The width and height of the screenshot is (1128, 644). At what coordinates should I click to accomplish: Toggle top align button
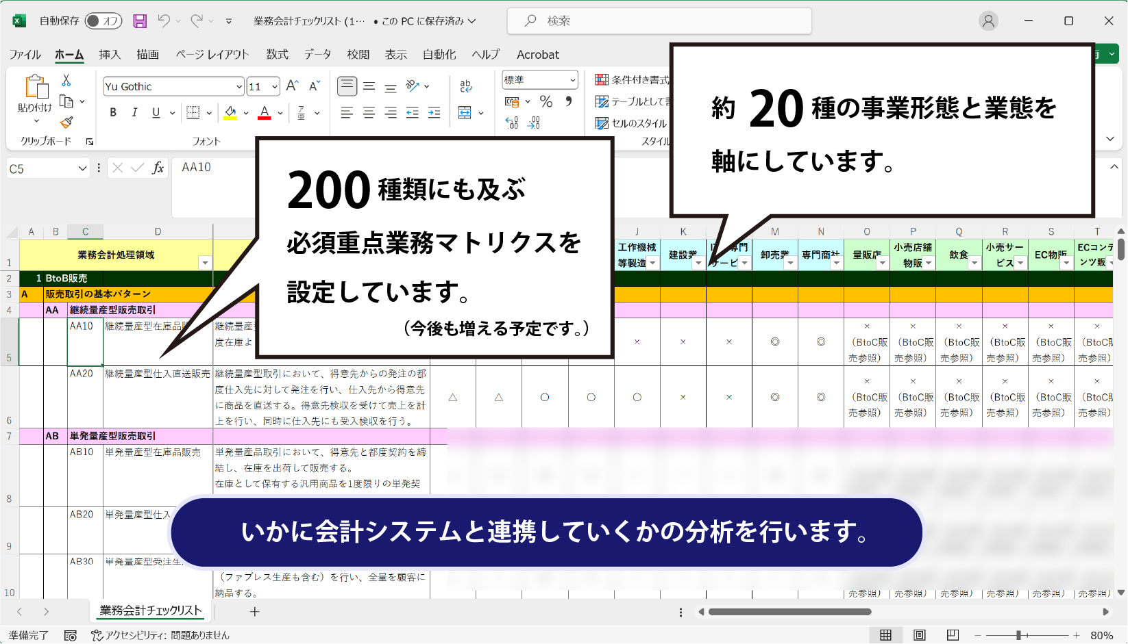[347, 86]
